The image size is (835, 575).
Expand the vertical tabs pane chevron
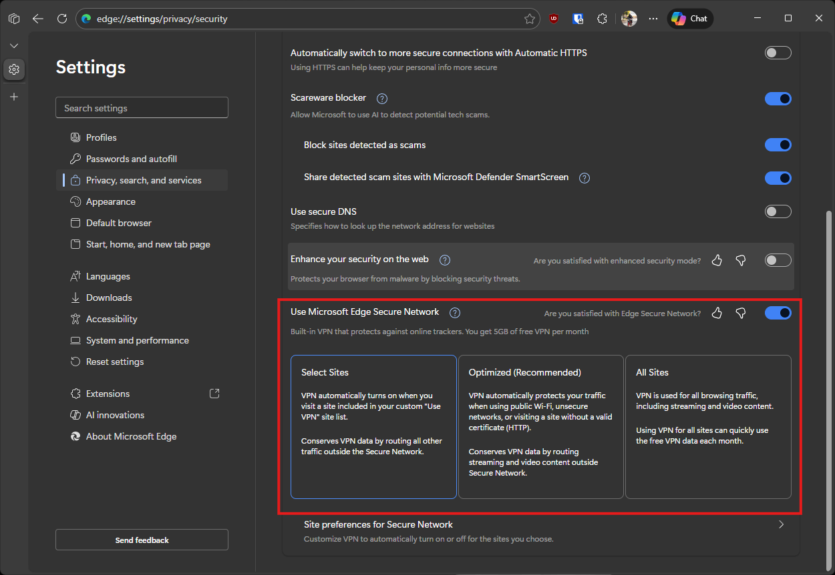14,45
